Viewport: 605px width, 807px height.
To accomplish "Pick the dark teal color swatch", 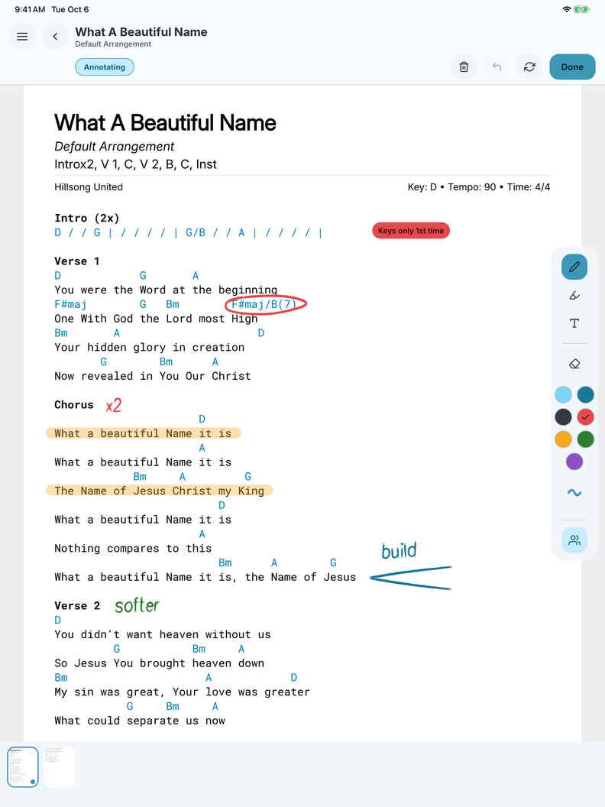I will click(x=585, y=395).
